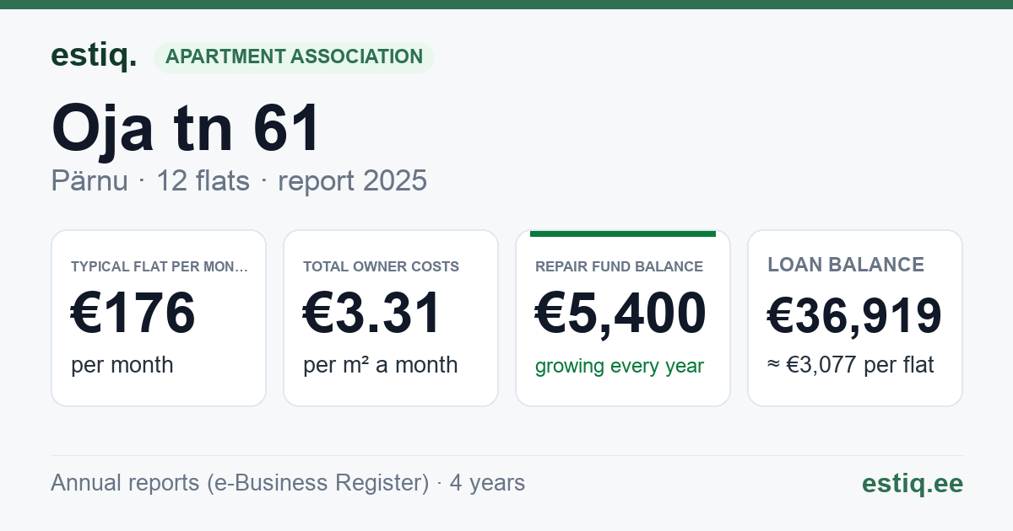Click the Pärnu · 12 flats · report 2025 subtitle
The width and height of the screenshot is (1013, 531).
click(239, 181)
